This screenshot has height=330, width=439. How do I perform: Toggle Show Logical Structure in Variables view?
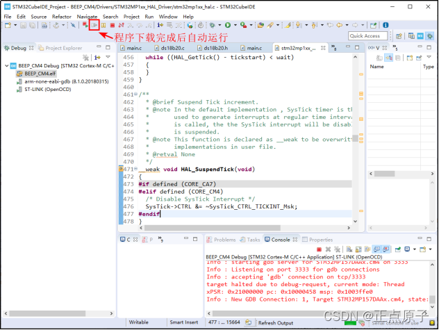click(389, 58)
